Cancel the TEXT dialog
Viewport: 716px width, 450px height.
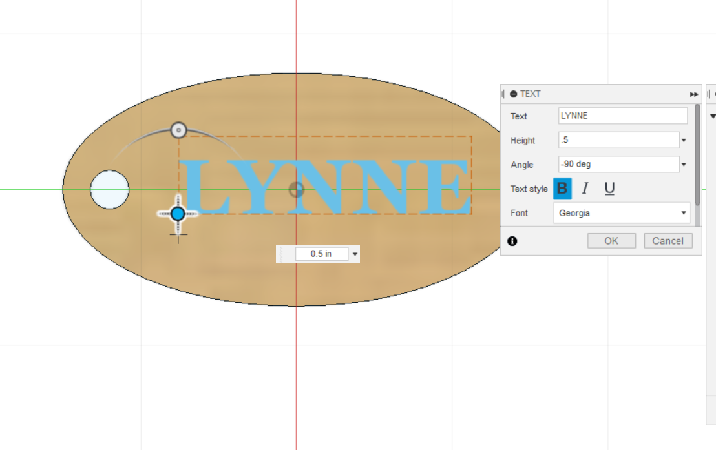pos(668,241)
